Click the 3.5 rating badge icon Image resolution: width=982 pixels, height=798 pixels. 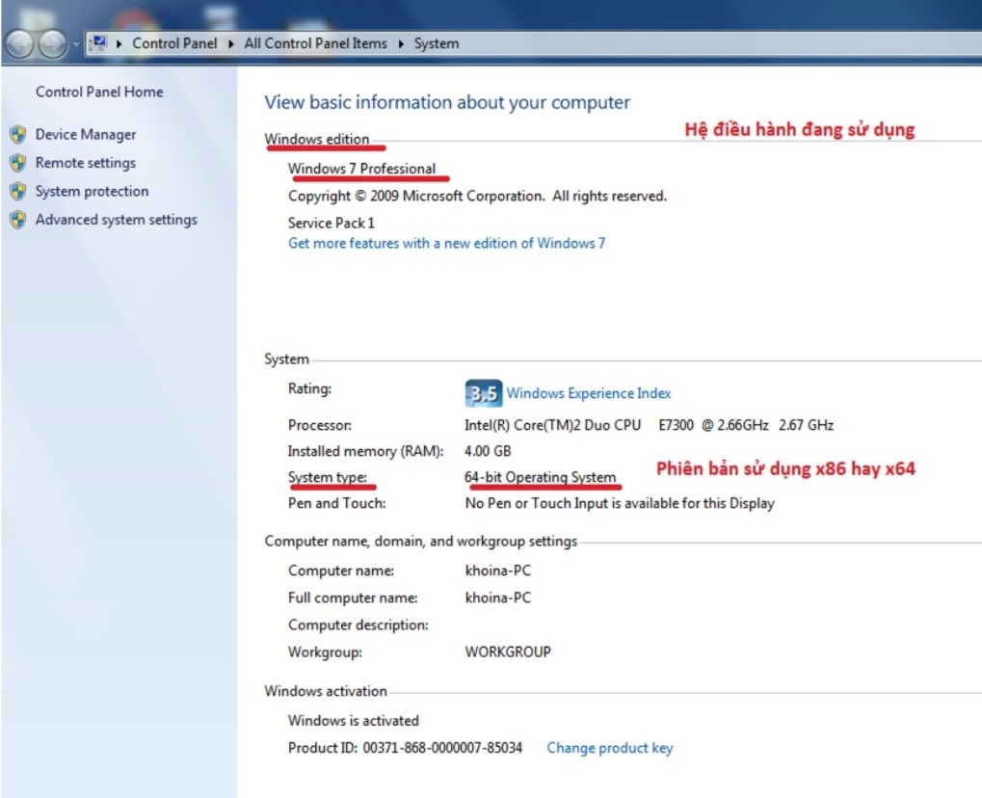[483, 393]
